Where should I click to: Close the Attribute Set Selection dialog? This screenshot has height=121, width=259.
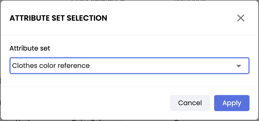[x=241, y=18]
